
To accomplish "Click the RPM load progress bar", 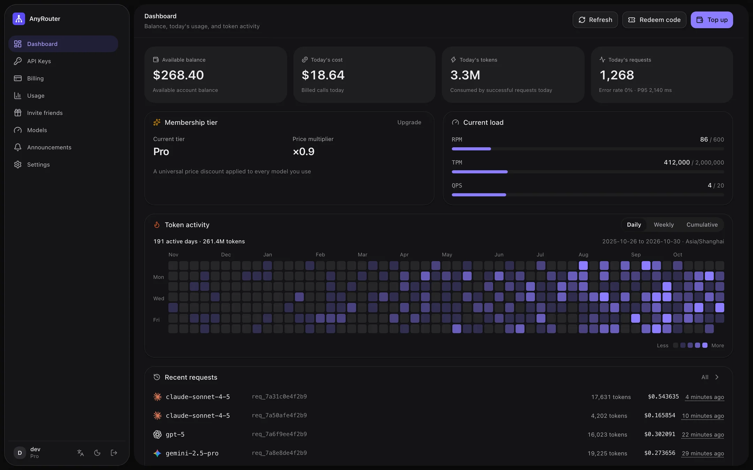I will [588, 149].
